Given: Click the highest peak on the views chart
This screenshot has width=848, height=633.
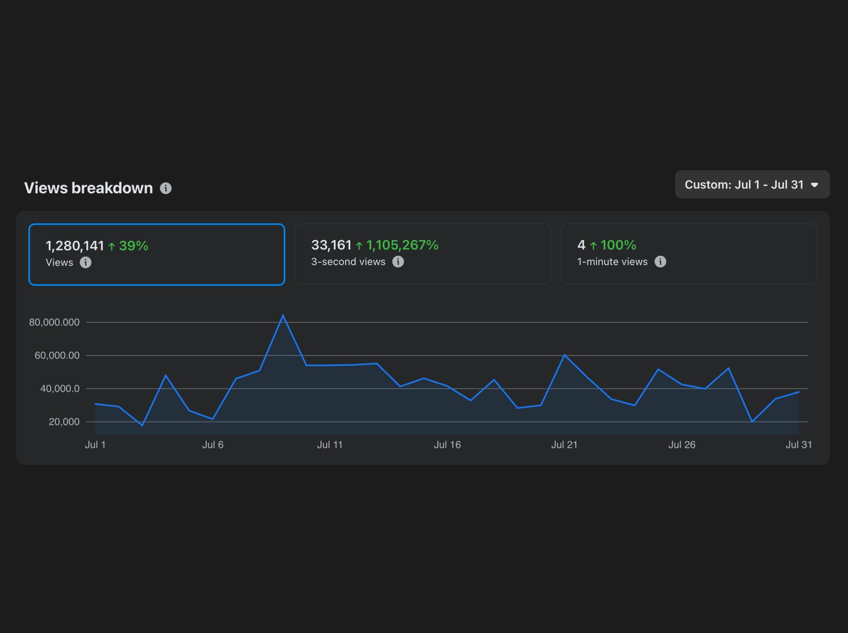Looking at the screenshot, I should (x=283, y=316).
